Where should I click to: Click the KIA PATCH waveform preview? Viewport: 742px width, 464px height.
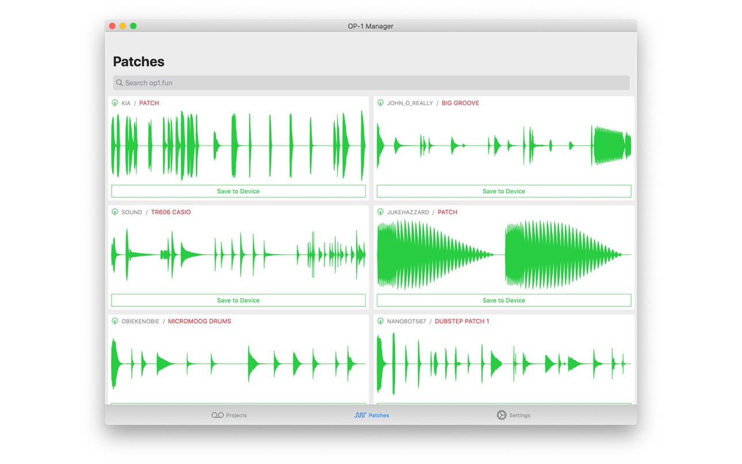click(238, 146)
